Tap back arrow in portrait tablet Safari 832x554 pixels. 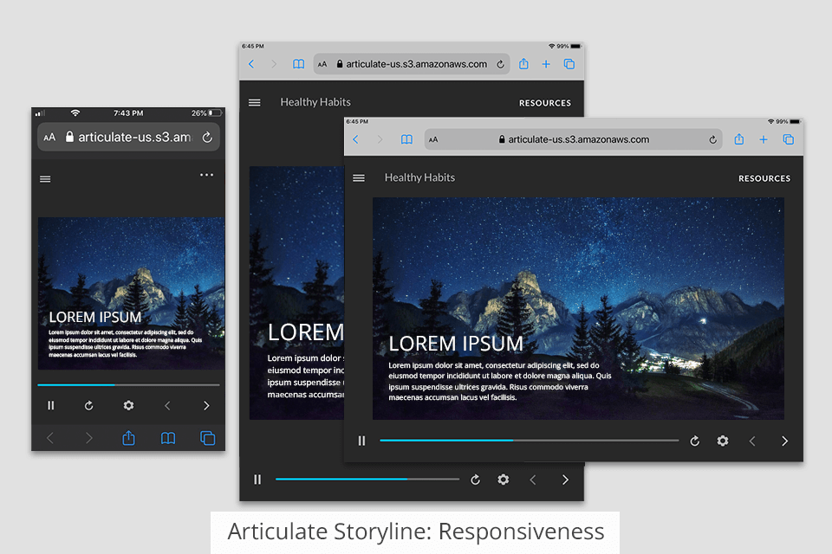pos(251,64)
